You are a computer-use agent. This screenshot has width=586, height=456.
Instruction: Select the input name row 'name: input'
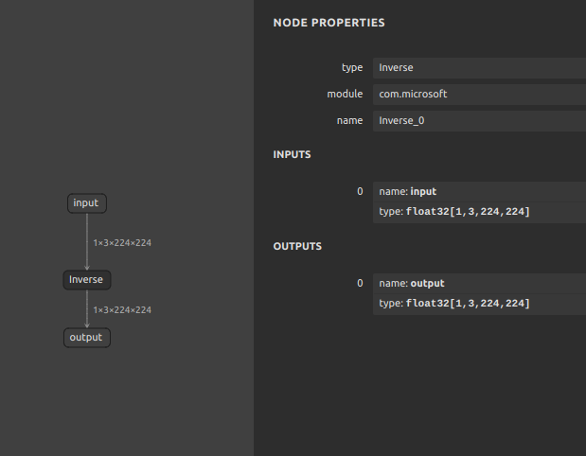pyautogui.click(x=479, y=192)
